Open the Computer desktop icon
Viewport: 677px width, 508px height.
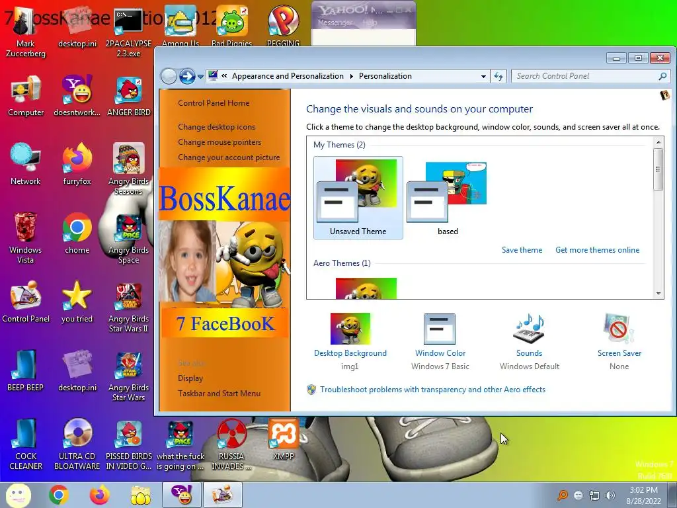[x=26, y=96]
